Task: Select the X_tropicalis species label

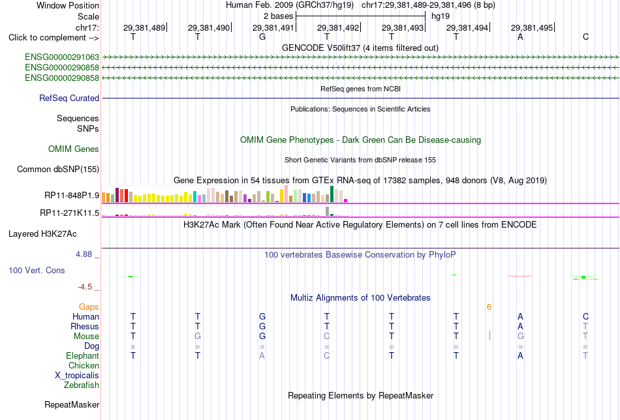Action: (x=77, y=376)
